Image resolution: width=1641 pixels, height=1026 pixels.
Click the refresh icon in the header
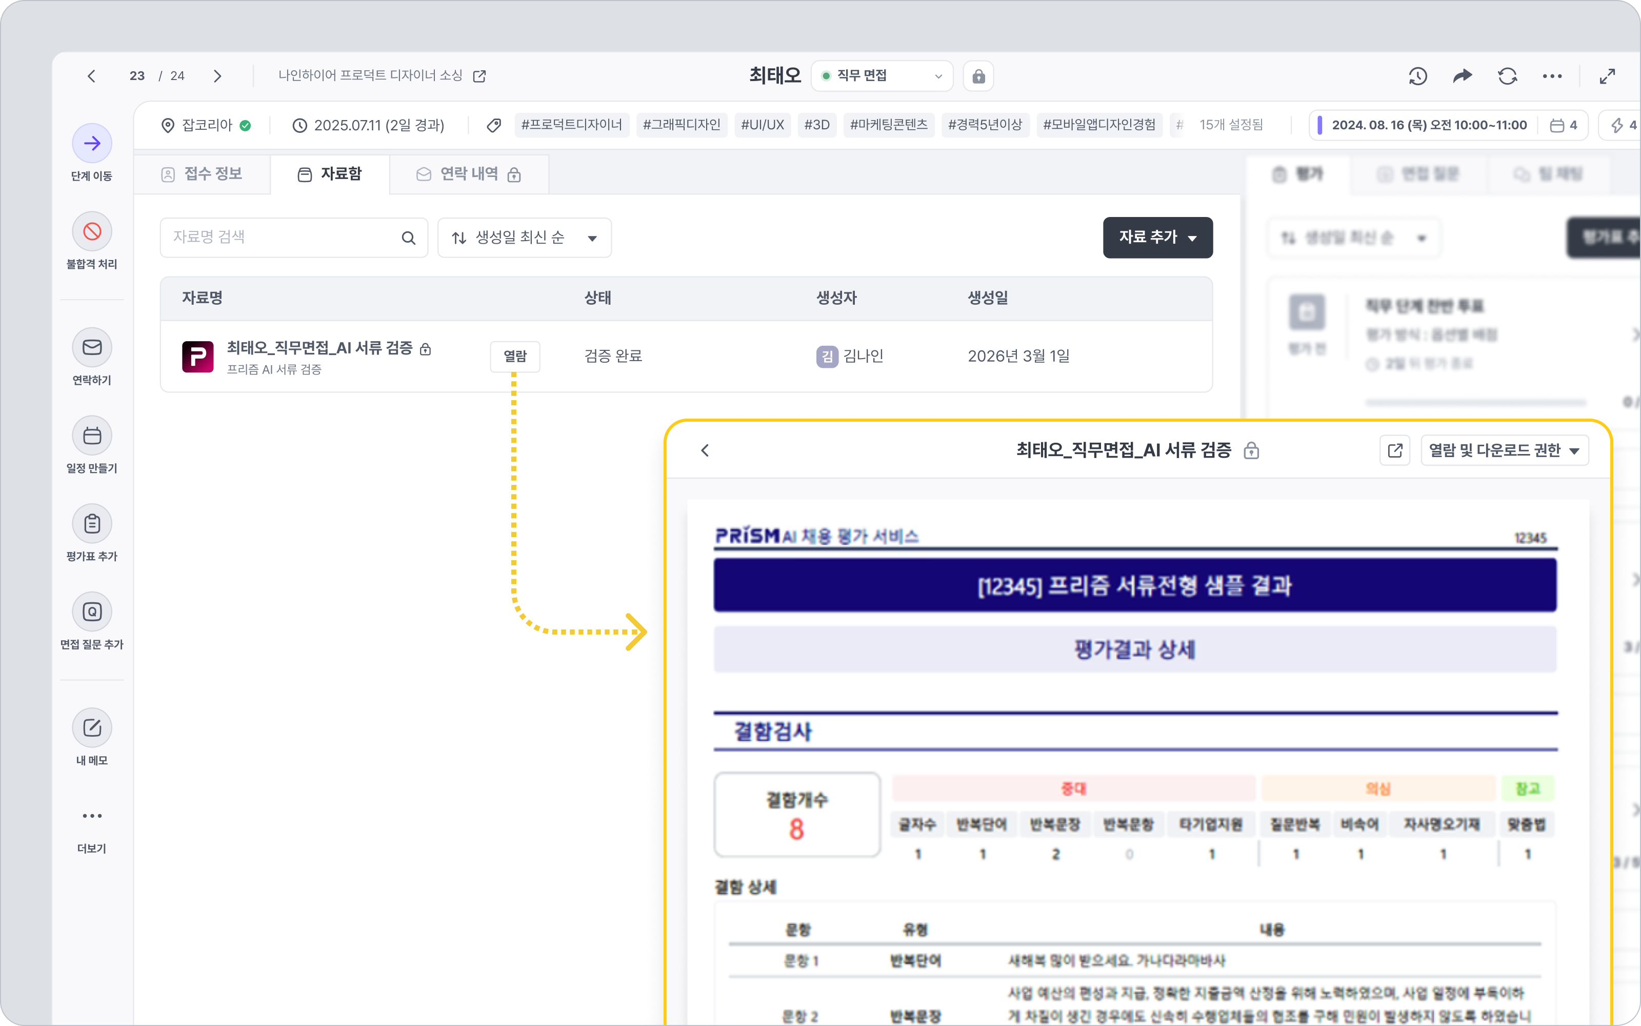pos(1508,76)
